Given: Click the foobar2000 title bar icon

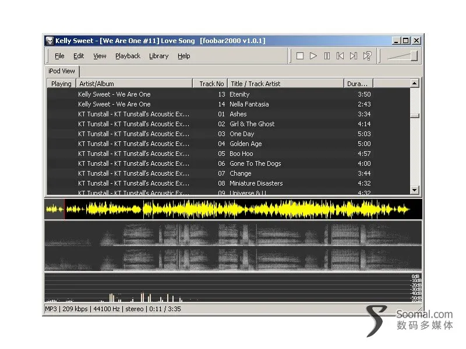Looking at the screenshot, I should click(50, 41).
